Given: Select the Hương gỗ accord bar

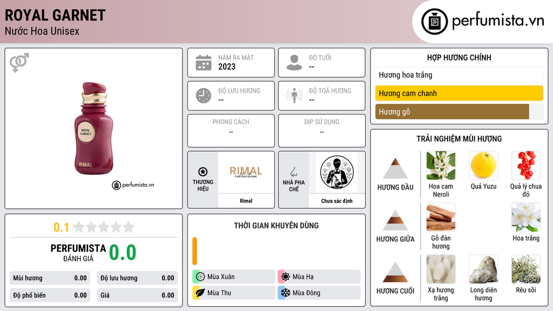Looking at the screenshot, I should pos(459,112).
